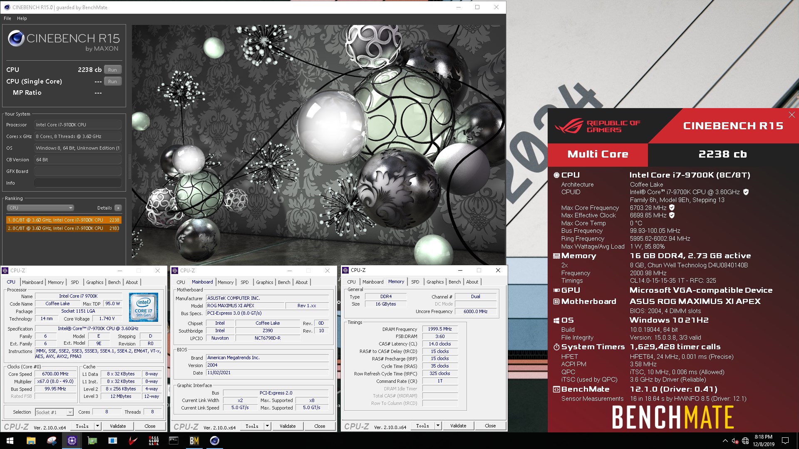Run the CPU Single Core benchmark

tap(112, 81)
